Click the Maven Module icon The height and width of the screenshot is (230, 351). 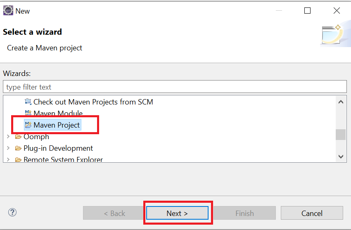[x=28, y=113]
